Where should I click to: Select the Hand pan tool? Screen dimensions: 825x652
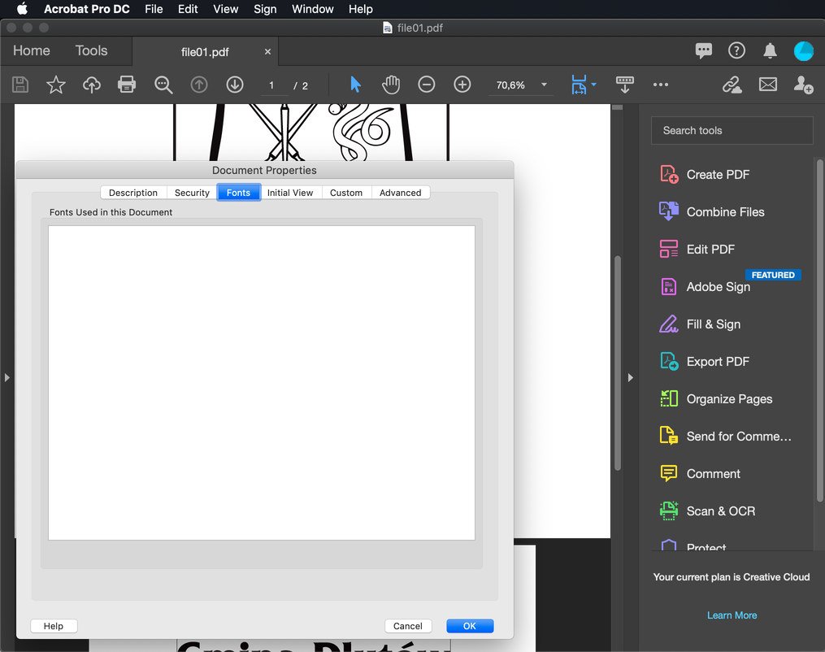391,85
